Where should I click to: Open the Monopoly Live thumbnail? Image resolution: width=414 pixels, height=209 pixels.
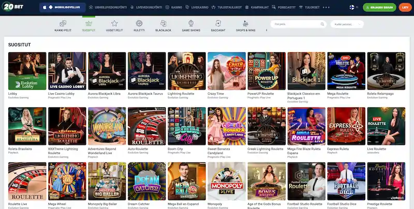(x=227, y=181)
